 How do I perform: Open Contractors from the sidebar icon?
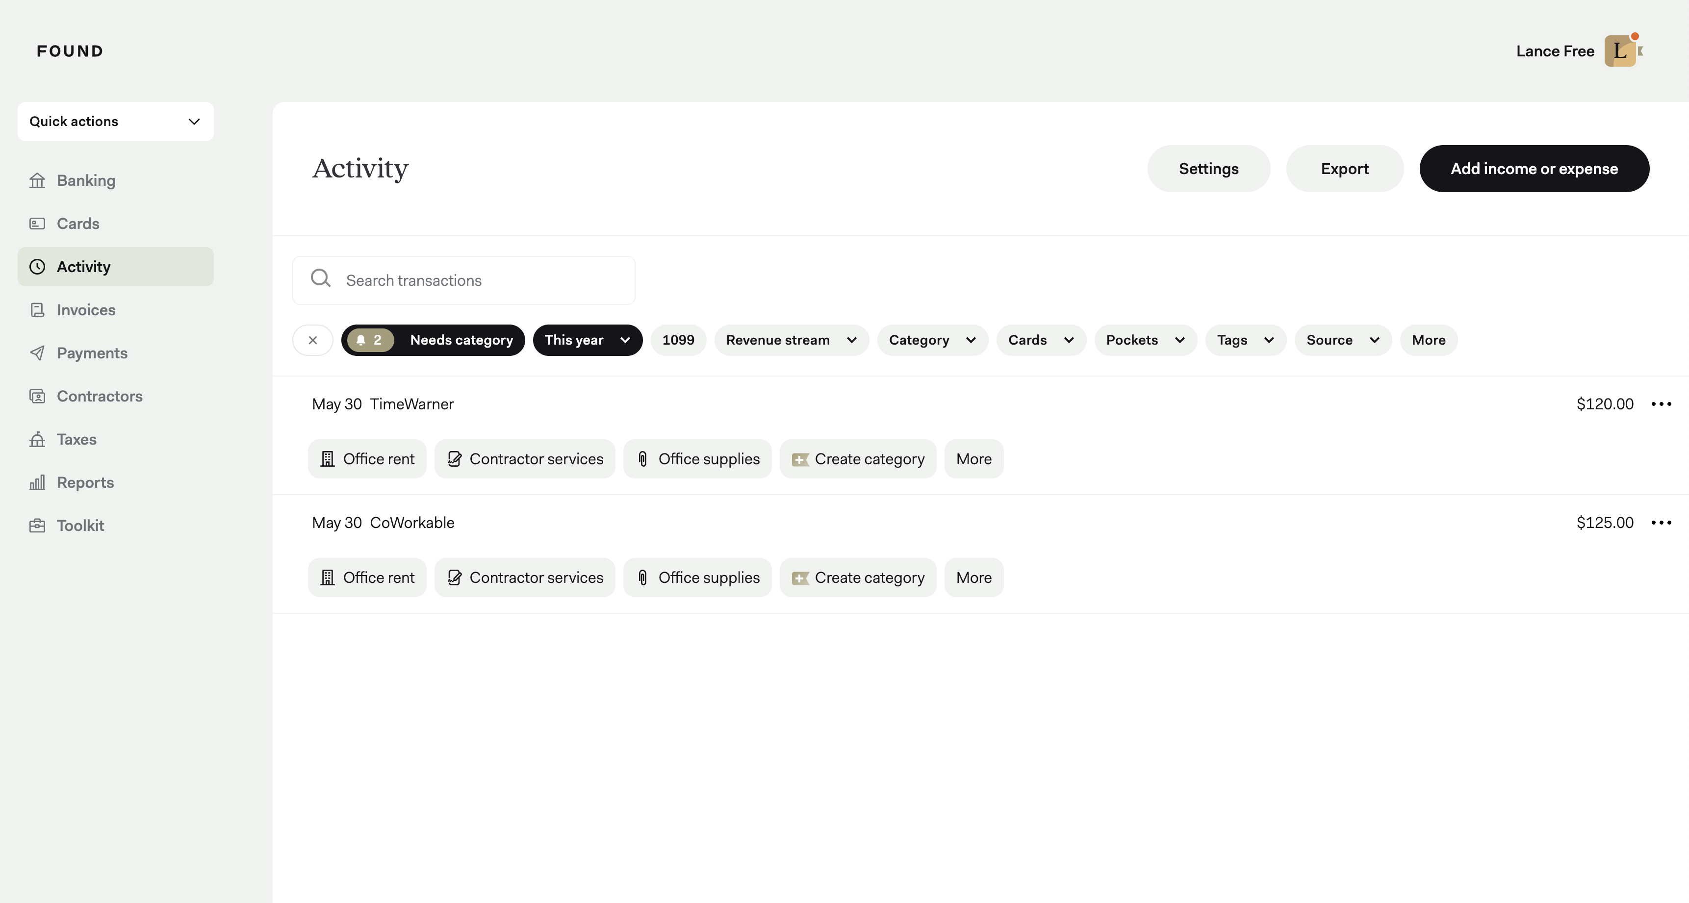tap(37, 396)
